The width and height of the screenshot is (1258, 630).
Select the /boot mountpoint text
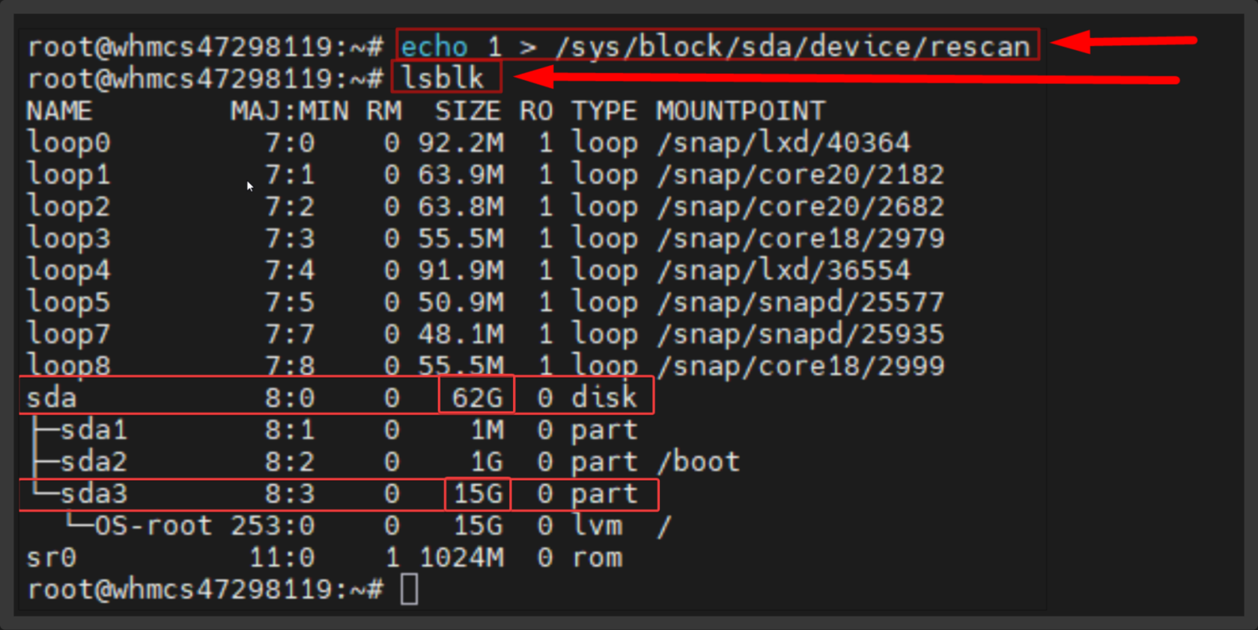pos(699,462)
